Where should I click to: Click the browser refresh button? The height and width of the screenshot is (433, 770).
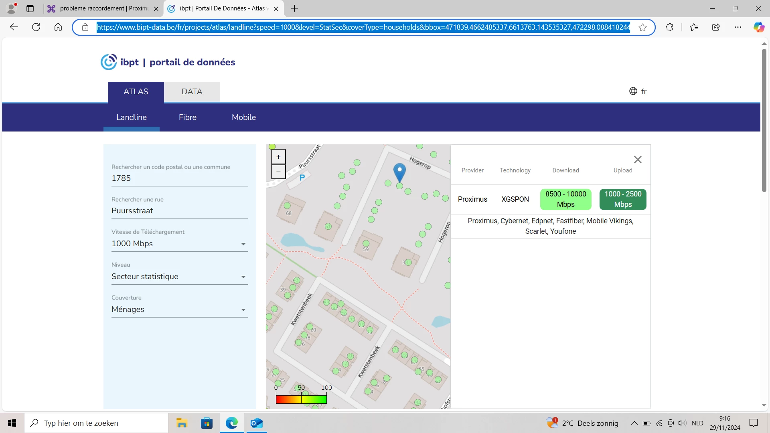(36, 27)
